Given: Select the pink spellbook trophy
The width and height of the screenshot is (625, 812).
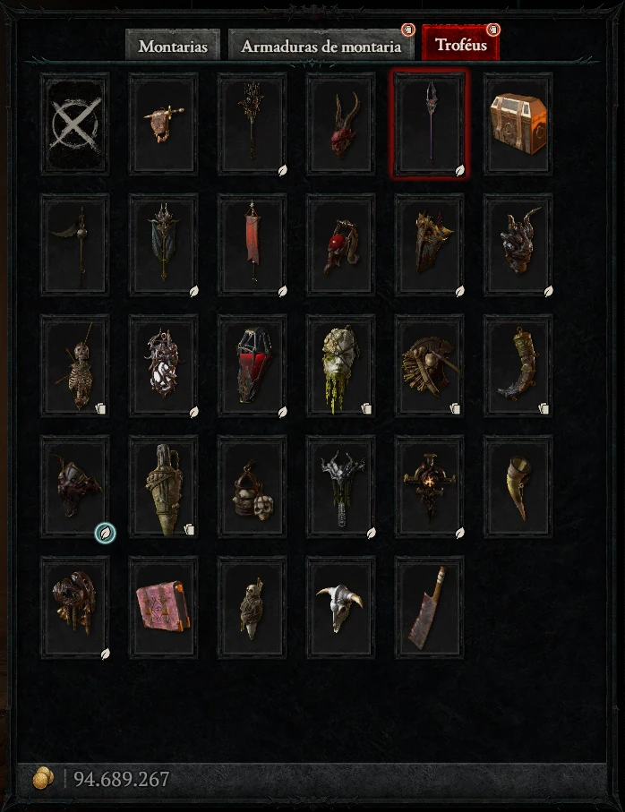Looking at the screenshot, I should click(163, 607).
